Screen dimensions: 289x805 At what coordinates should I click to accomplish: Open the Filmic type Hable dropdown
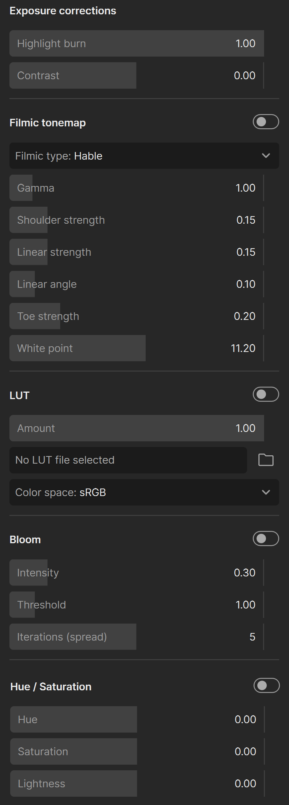(x=144, y=156)
